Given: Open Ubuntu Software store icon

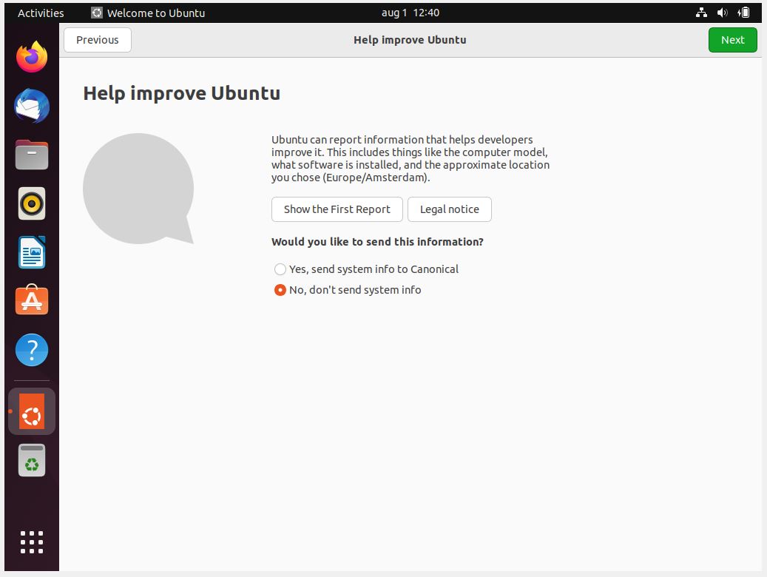Looking at the screenshot, I should (x=32, y=301).
